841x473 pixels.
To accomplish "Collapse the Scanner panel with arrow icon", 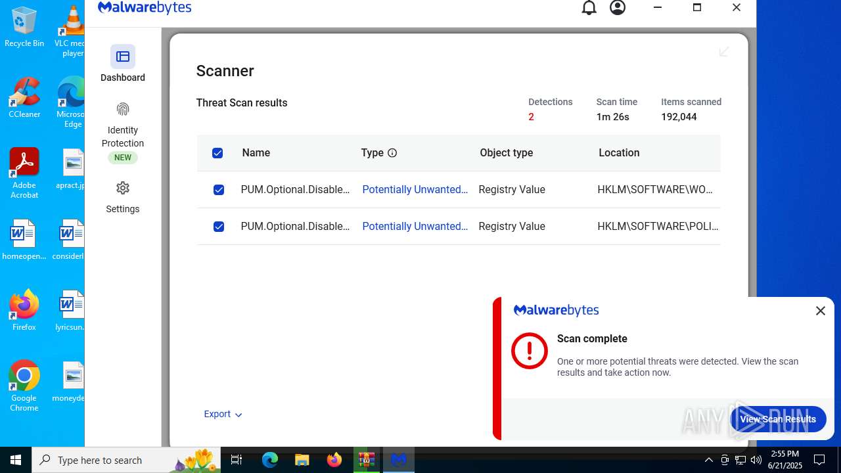I will tap(724, 52).
